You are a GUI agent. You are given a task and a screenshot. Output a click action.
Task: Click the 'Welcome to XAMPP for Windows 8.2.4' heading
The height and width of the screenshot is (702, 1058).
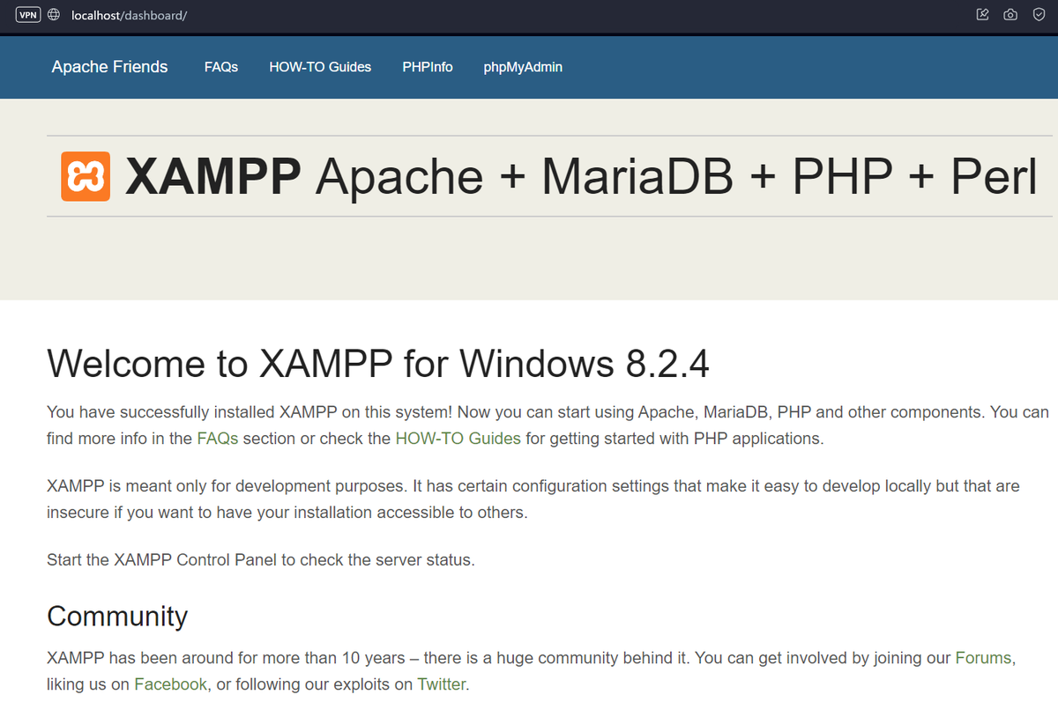377,364
